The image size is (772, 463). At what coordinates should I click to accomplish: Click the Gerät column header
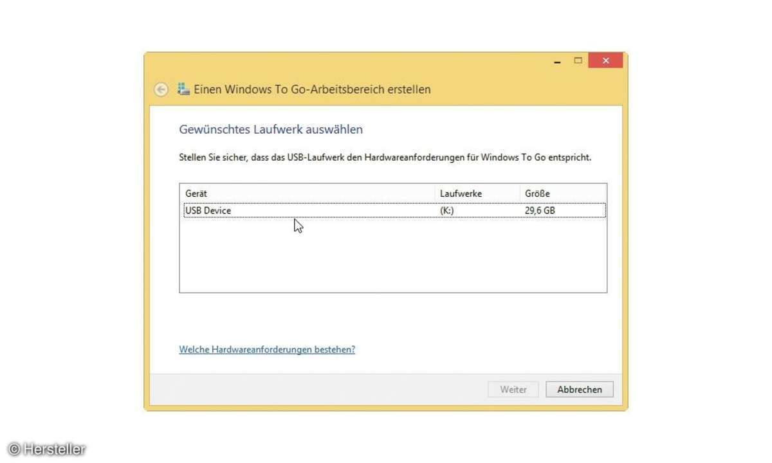(308, 193)
